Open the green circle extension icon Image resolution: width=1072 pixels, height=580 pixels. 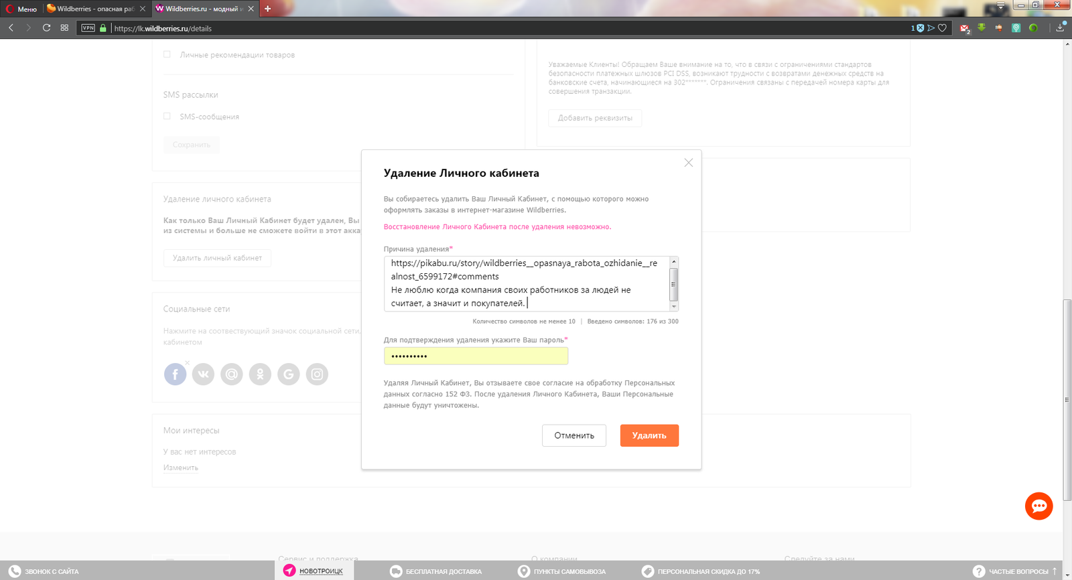tap(1034, 28)
